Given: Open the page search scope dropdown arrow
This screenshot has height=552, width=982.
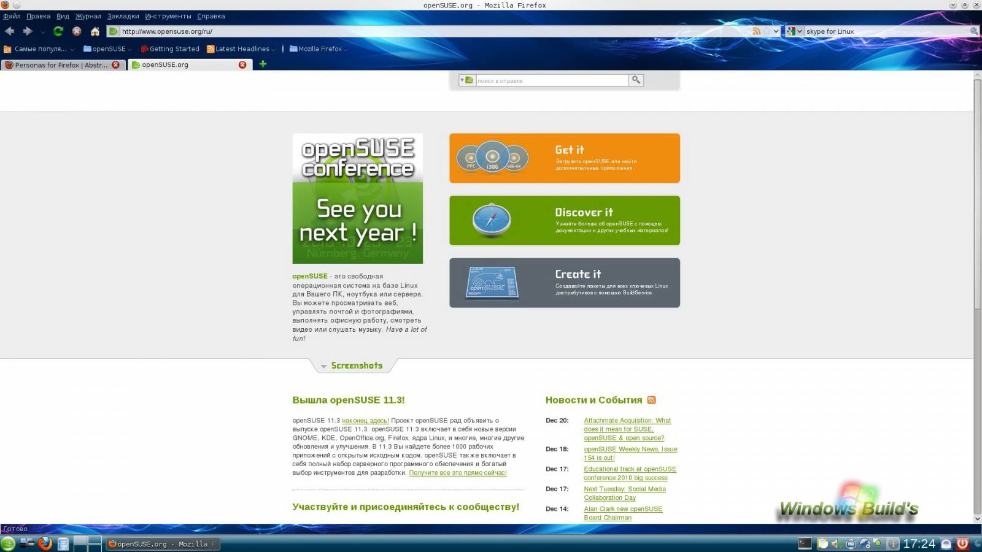Looking at the screenshot, I should (462, 80).
